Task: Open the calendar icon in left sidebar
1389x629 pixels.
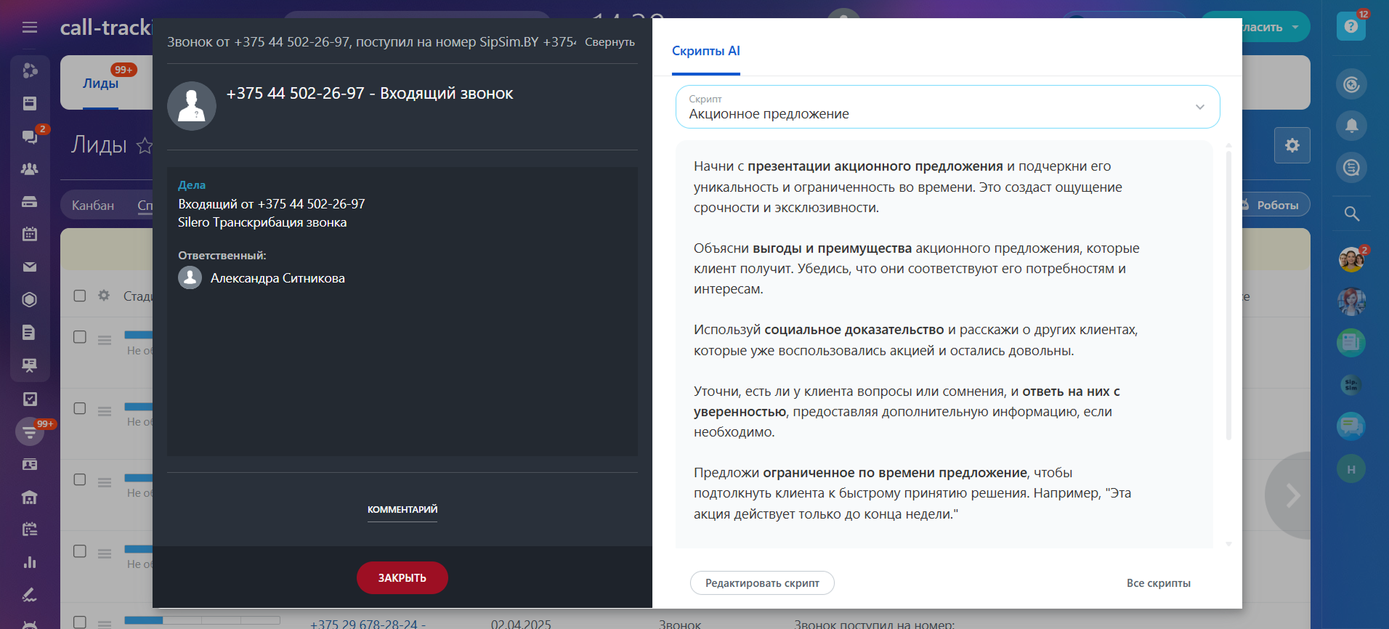Action: point(30,234)
